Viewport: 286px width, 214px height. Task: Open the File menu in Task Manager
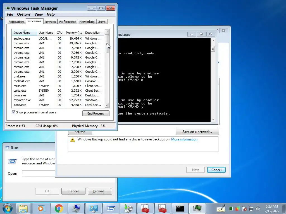click(x=10, y=14)
